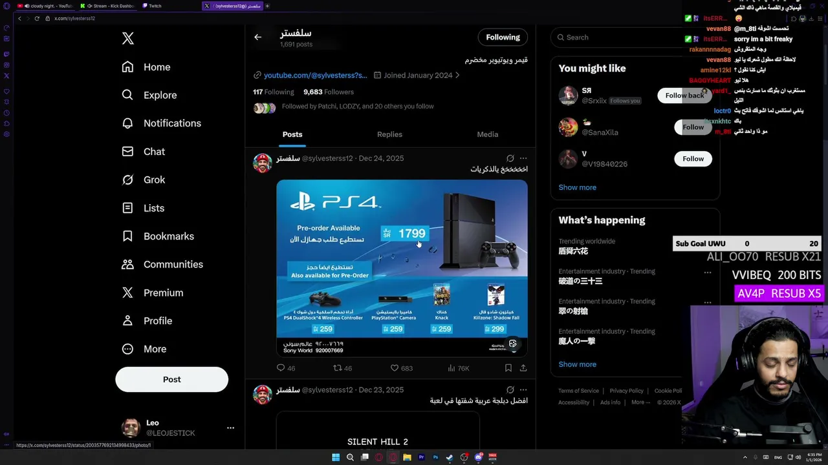Open account menu dots beside Leo

(230, 428)
